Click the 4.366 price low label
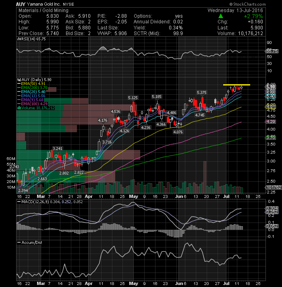Viewport: 282px width, 287px height. pos(161,124)
